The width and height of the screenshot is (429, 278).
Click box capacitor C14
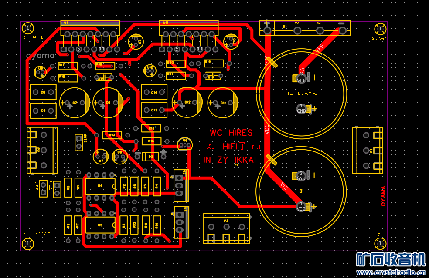click(x=154, y=92)
